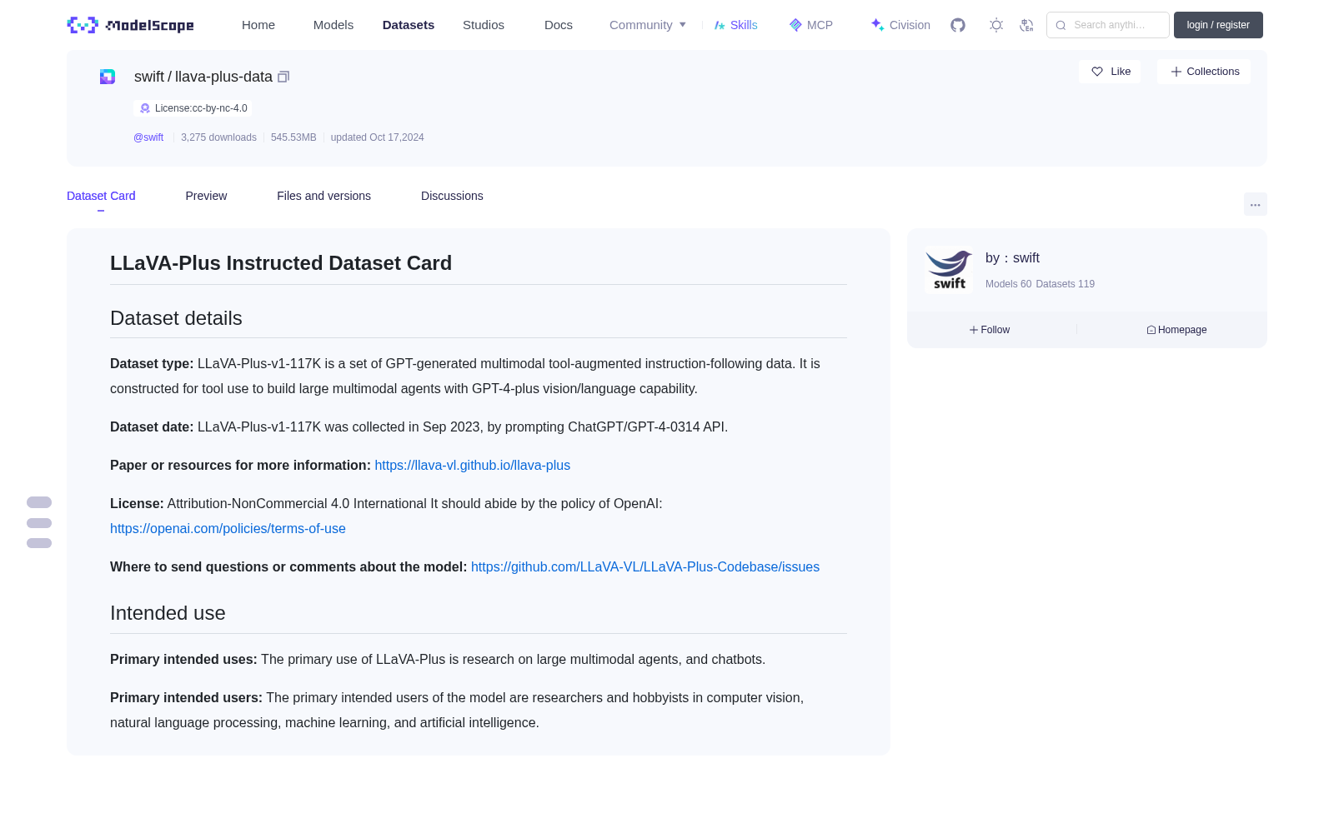This screenshot has height=833, width=1334.
Task: Click the search magnifier icon
Action: (1061, 25)
